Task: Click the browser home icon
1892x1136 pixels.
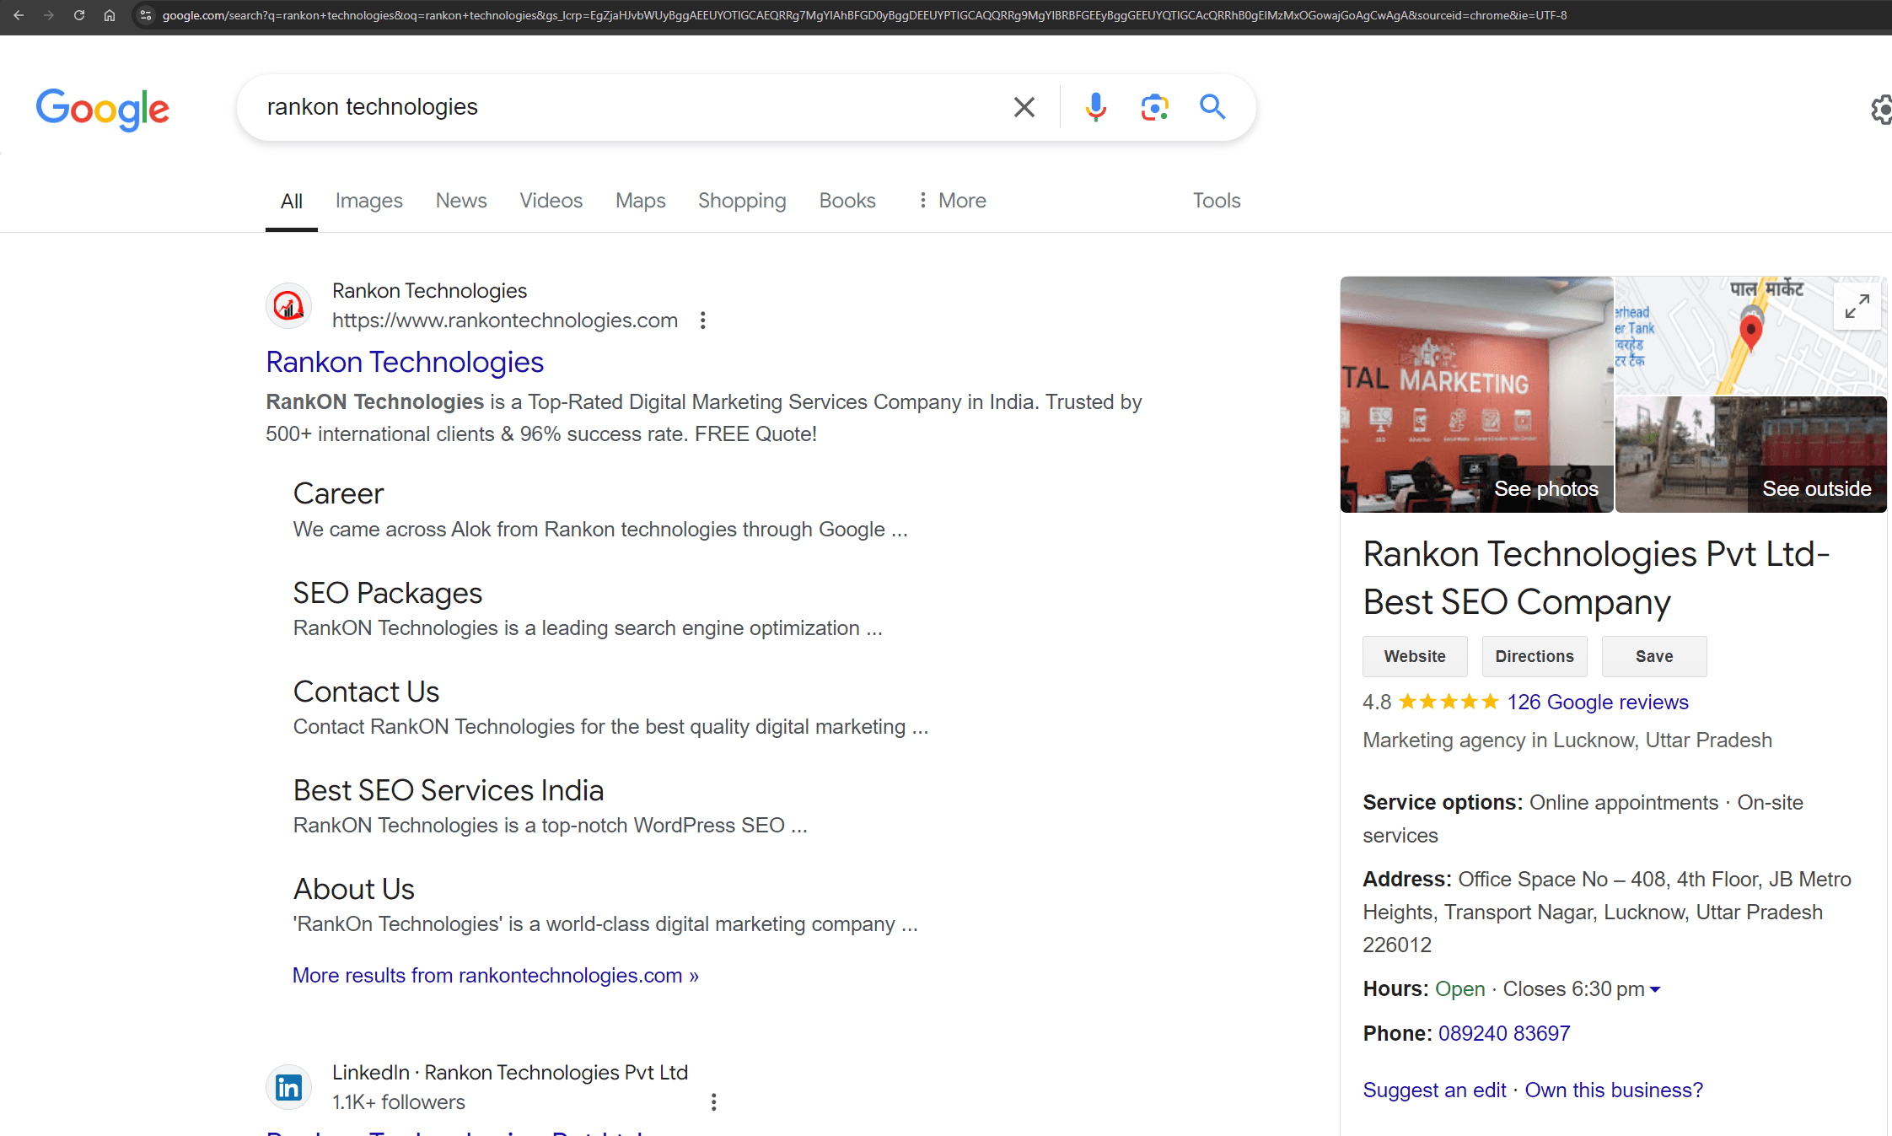Action: pos(110,15)
